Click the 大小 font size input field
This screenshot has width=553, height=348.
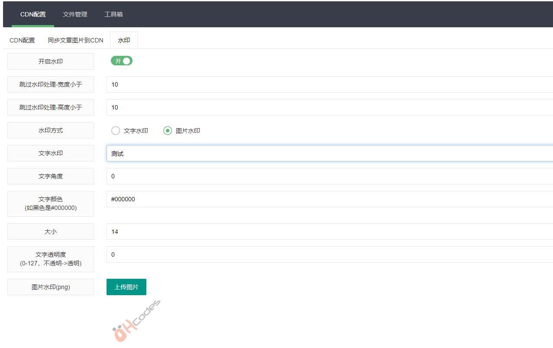tap(329, 232)
